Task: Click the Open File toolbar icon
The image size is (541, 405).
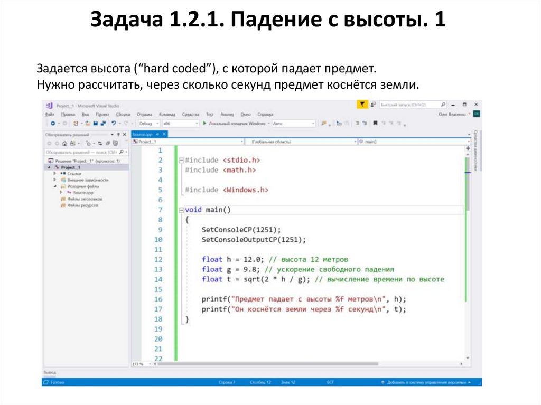Action: coord(88,123)
